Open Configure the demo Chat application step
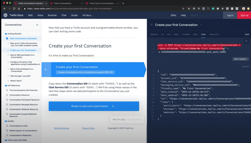Viewport: 251px width, 143px height. 25,63
